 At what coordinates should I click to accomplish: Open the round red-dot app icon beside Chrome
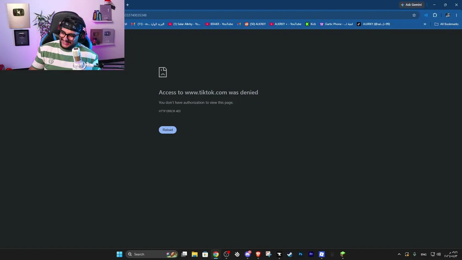(226, 254)
